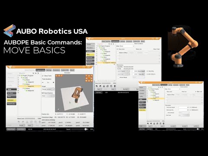The image size is (208, 156).
Task: Click minus icon for Track duration
Action: click(x=43, y=82)
